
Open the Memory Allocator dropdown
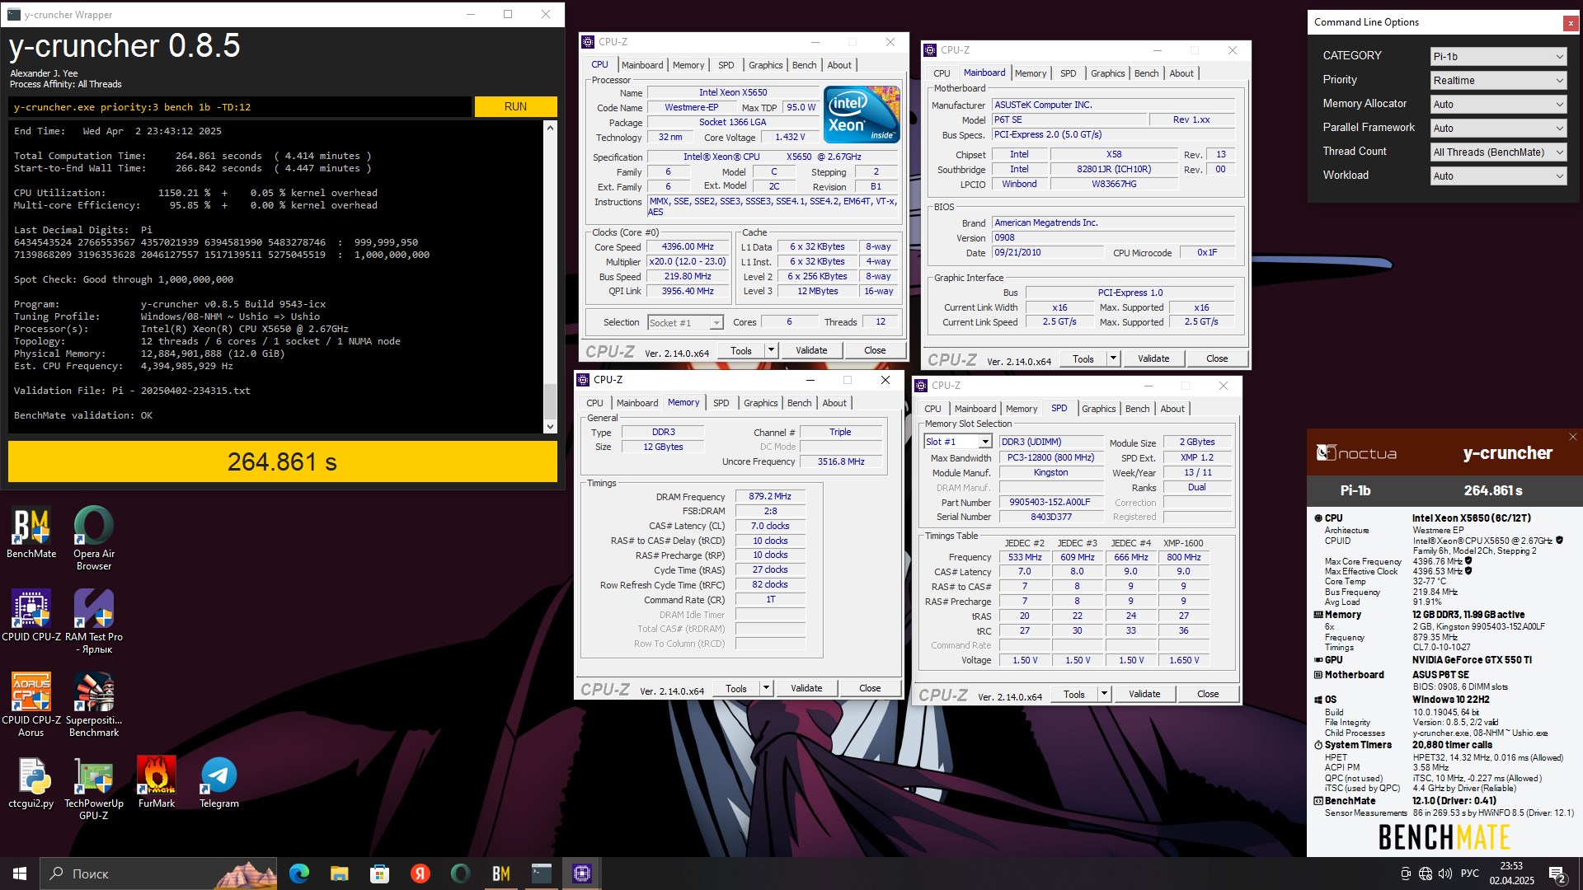(x=1498, y=104)
